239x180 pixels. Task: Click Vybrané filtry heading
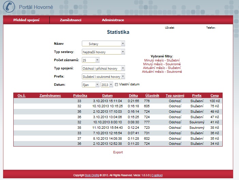(x=162, y=56)
